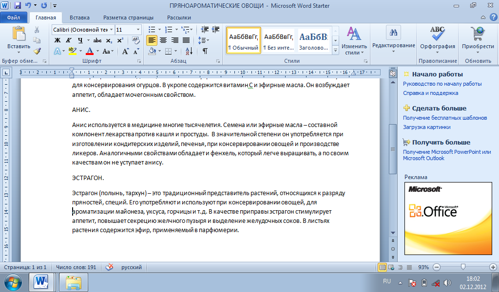499x292 pixels.
Task: Open the font name dropdown
Action: click(x=112, y=30)
